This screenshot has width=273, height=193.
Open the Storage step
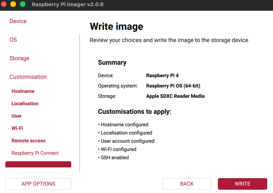pyautogui.click(x=19, y=58)
